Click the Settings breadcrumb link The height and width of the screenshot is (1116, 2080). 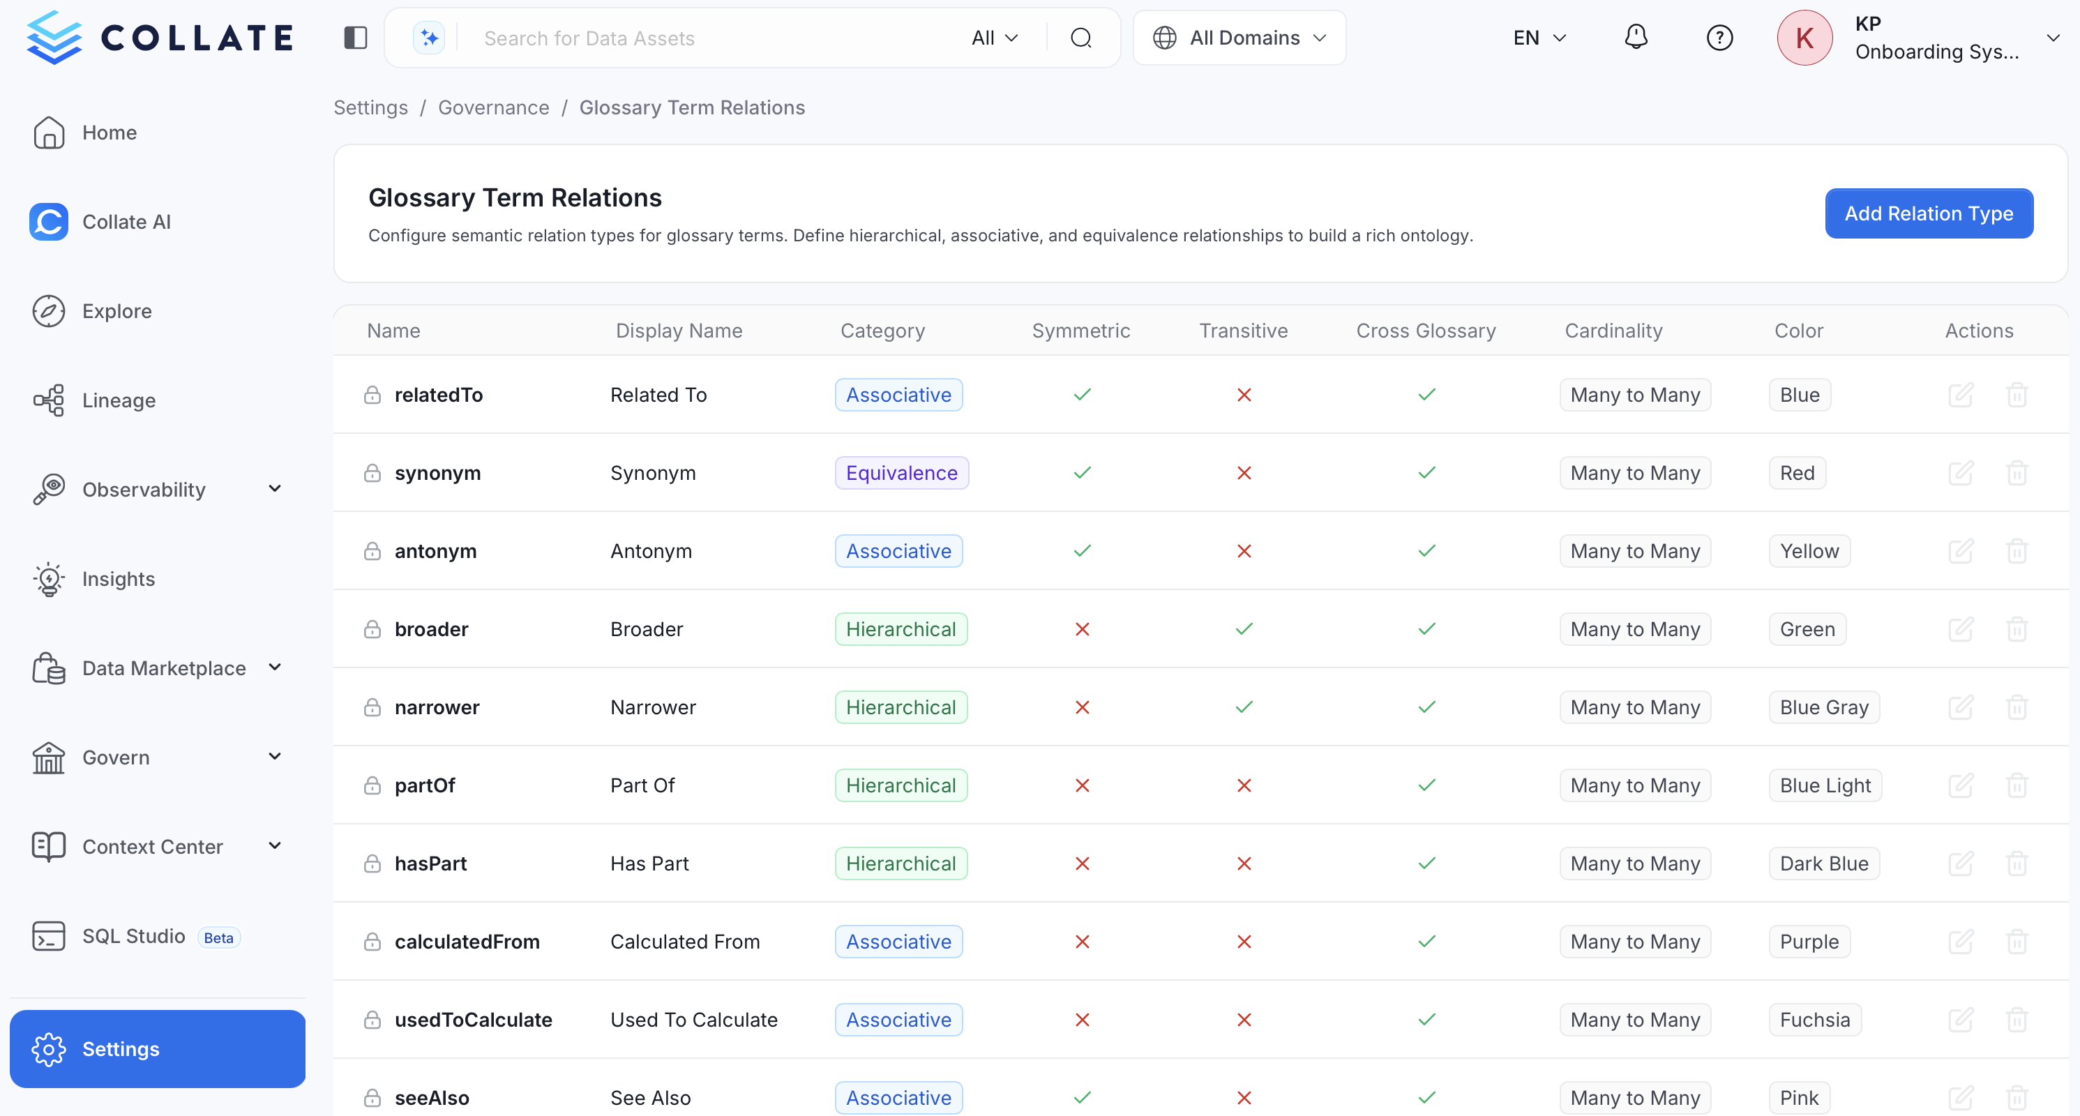point(370,107)
